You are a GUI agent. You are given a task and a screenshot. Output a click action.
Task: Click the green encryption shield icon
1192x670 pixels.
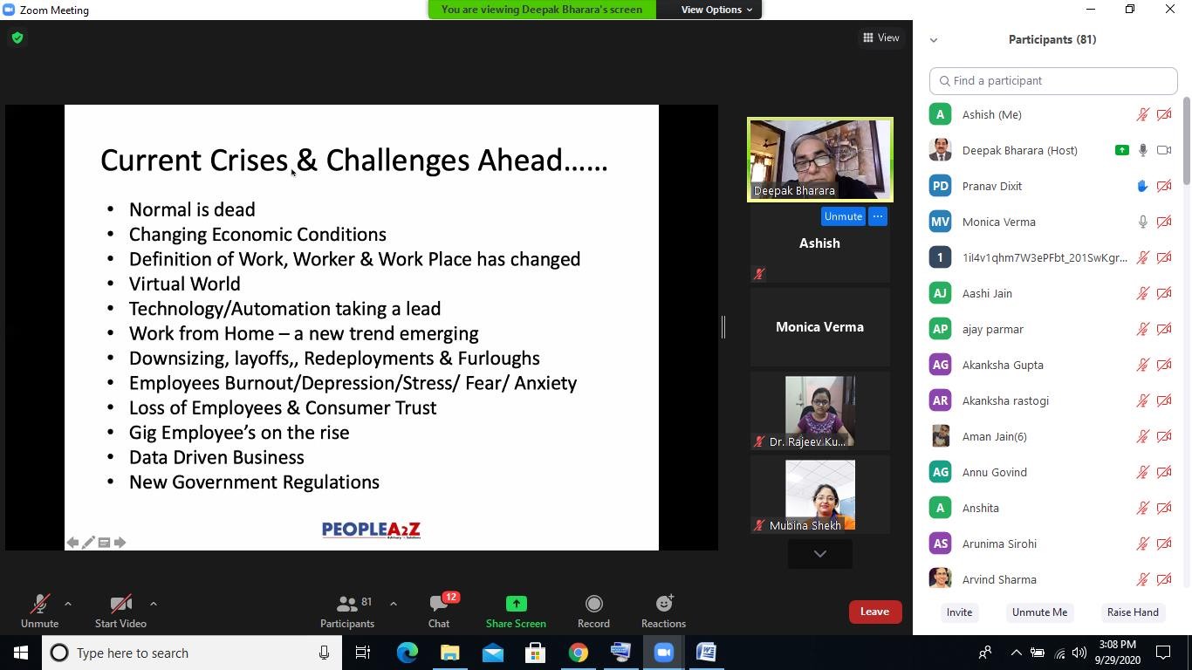point(17,38)
